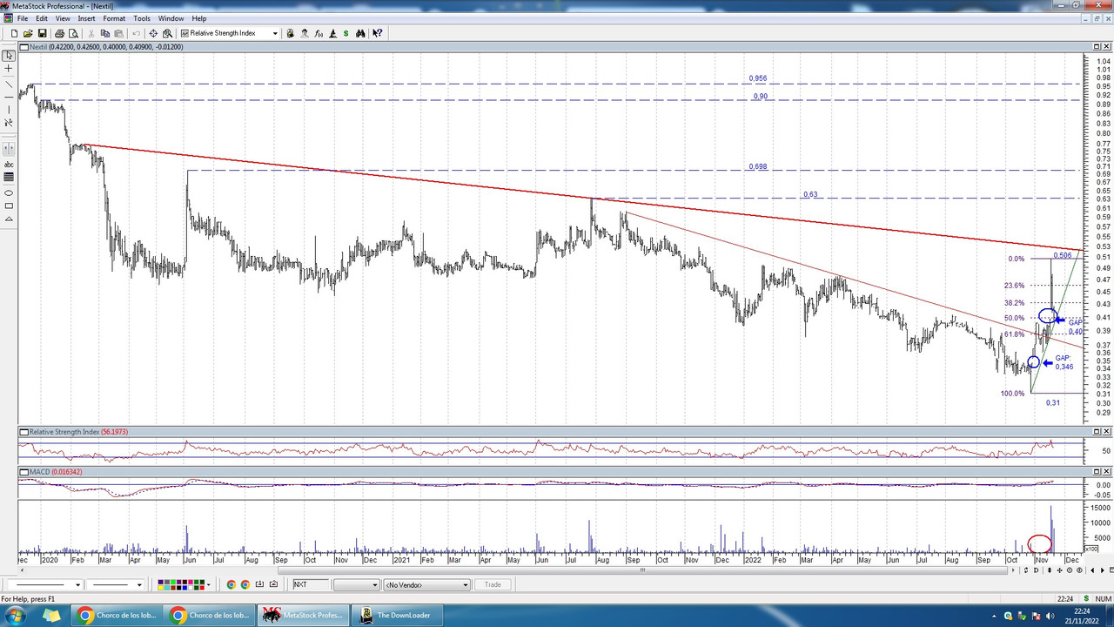
Task: Open the System Tester icon
Action: coord(332,33)
